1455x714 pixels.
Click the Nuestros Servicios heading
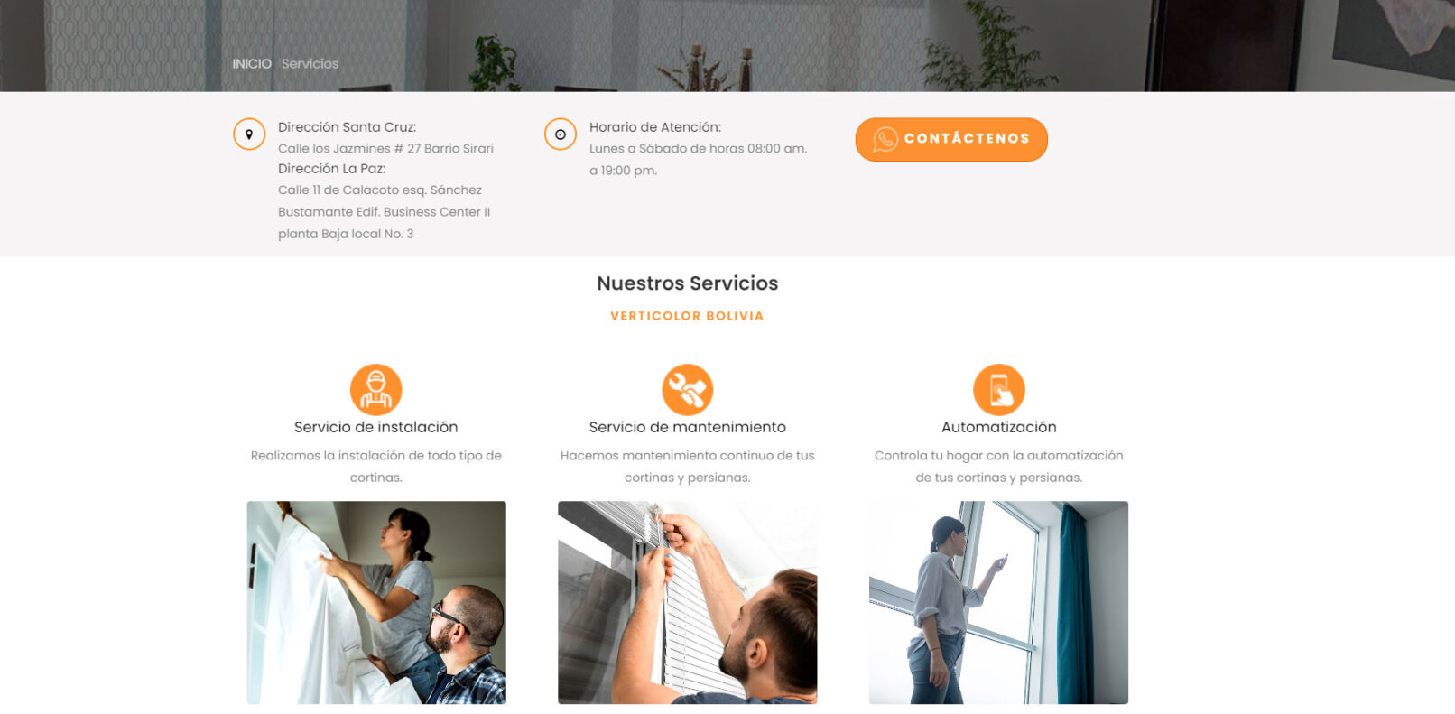(x=688, y=283)
